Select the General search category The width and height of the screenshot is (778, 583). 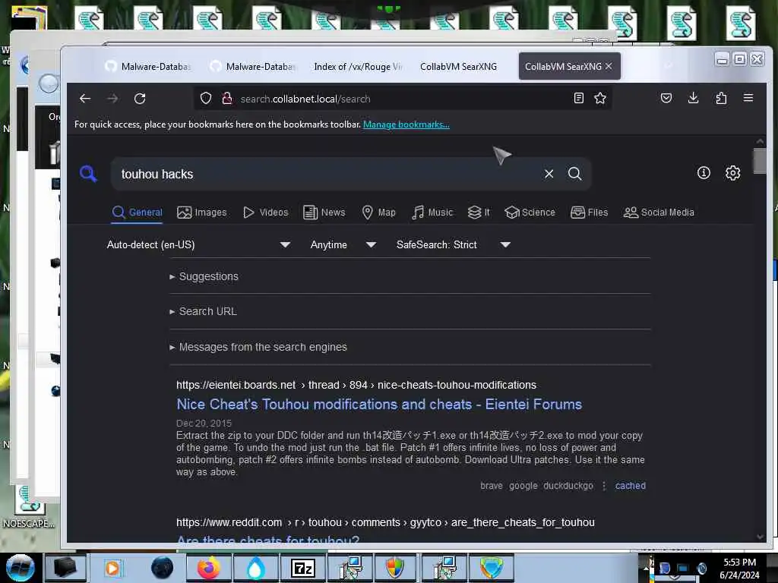[x=138, y=213]
